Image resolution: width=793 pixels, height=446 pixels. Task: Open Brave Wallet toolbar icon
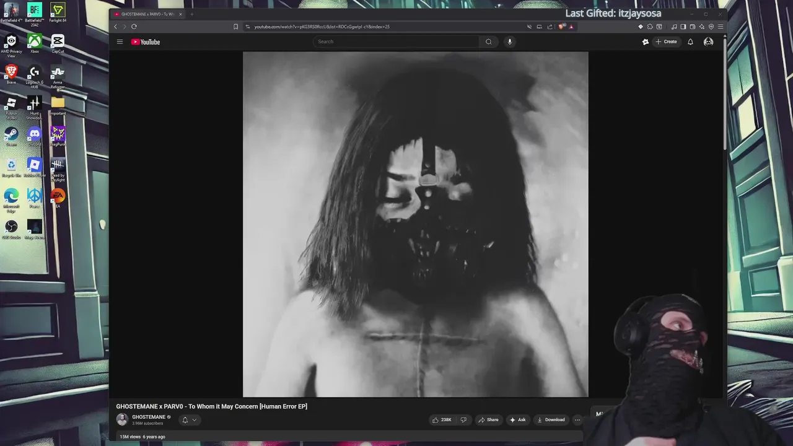click(x=693, y=27)
